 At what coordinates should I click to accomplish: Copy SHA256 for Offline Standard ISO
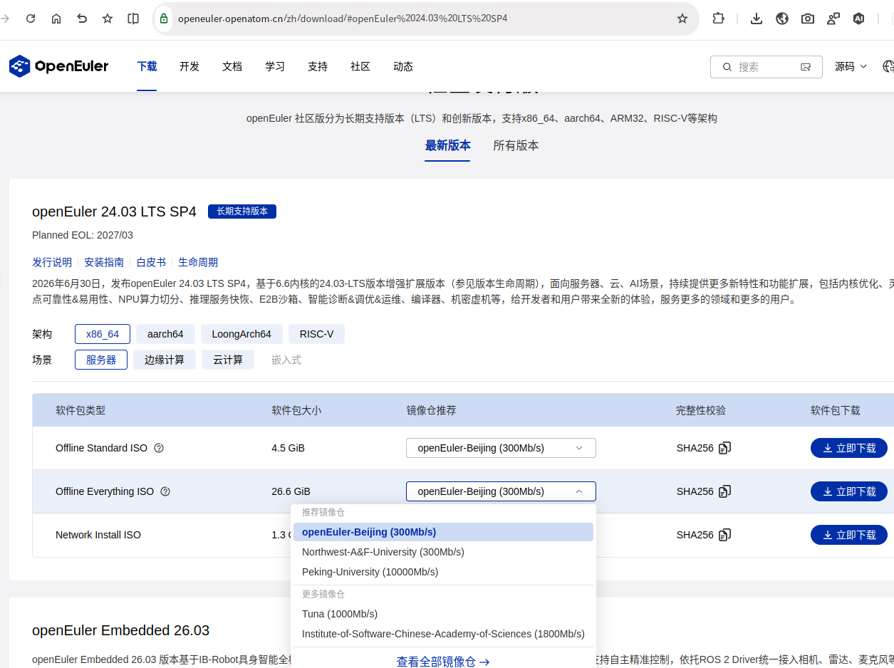pos(725,448)
